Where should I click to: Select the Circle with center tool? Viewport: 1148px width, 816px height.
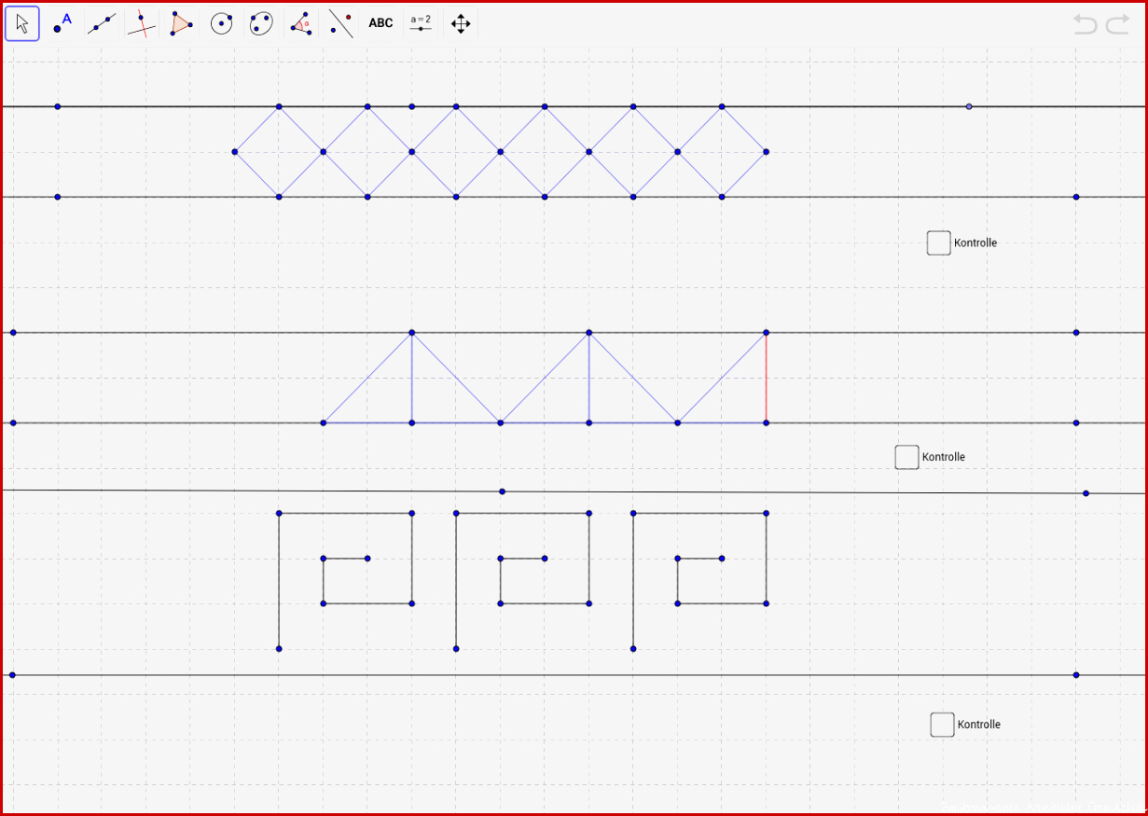[x=221, y=23]
